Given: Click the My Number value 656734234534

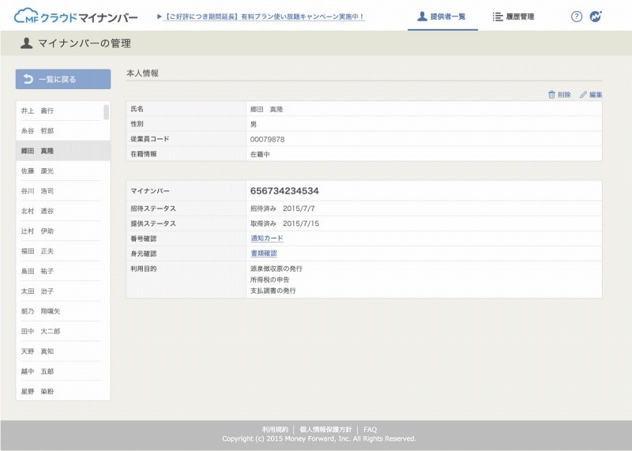Looking at the screenshot, I should pos(284,191).
